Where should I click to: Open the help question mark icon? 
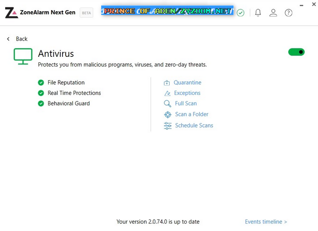(x=288, y=13)
